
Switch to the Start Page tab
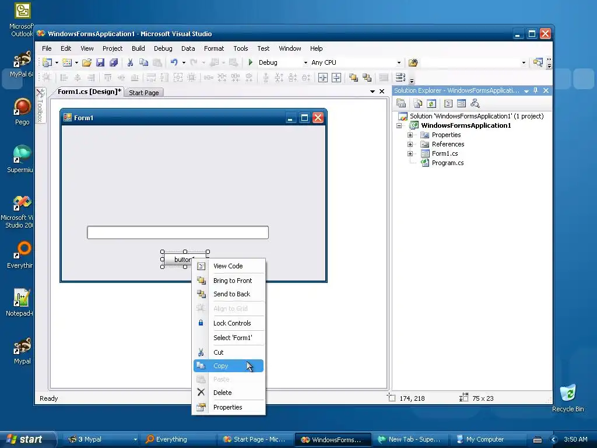[144, 93]
